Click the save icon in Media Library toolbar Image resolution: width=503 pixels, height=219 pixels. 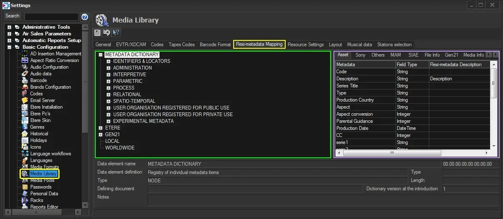[x=98, y=32]
